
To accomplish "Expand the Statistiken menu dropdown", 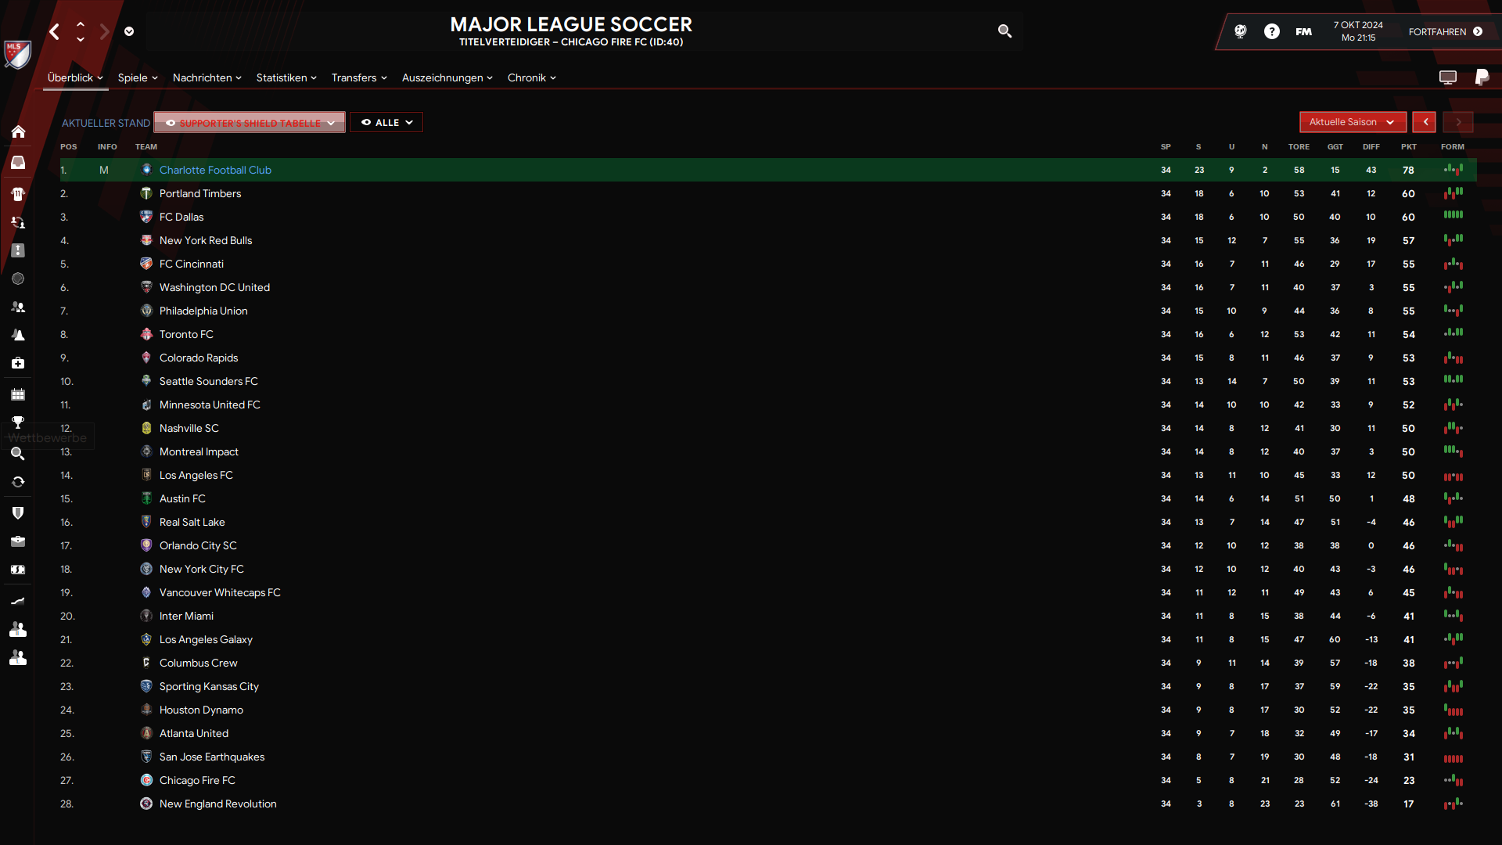I will tap(286, 77).
